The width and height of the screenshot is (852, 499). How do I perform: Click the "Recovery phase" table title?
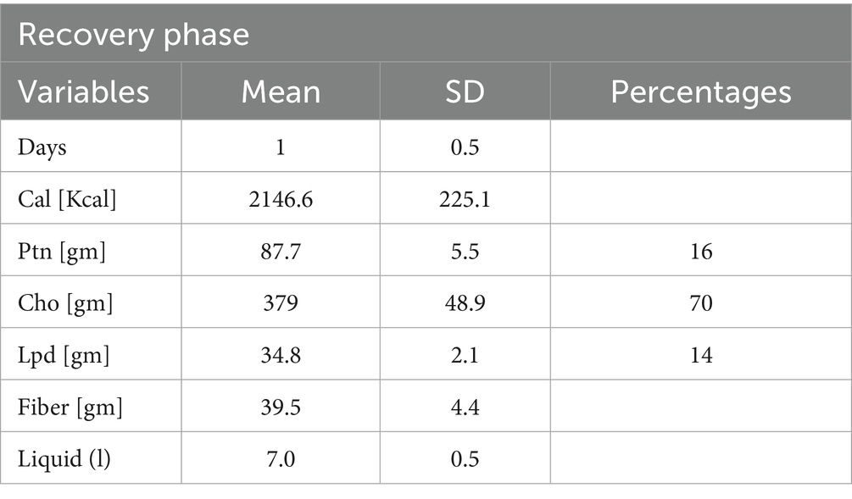pos(133,34)
